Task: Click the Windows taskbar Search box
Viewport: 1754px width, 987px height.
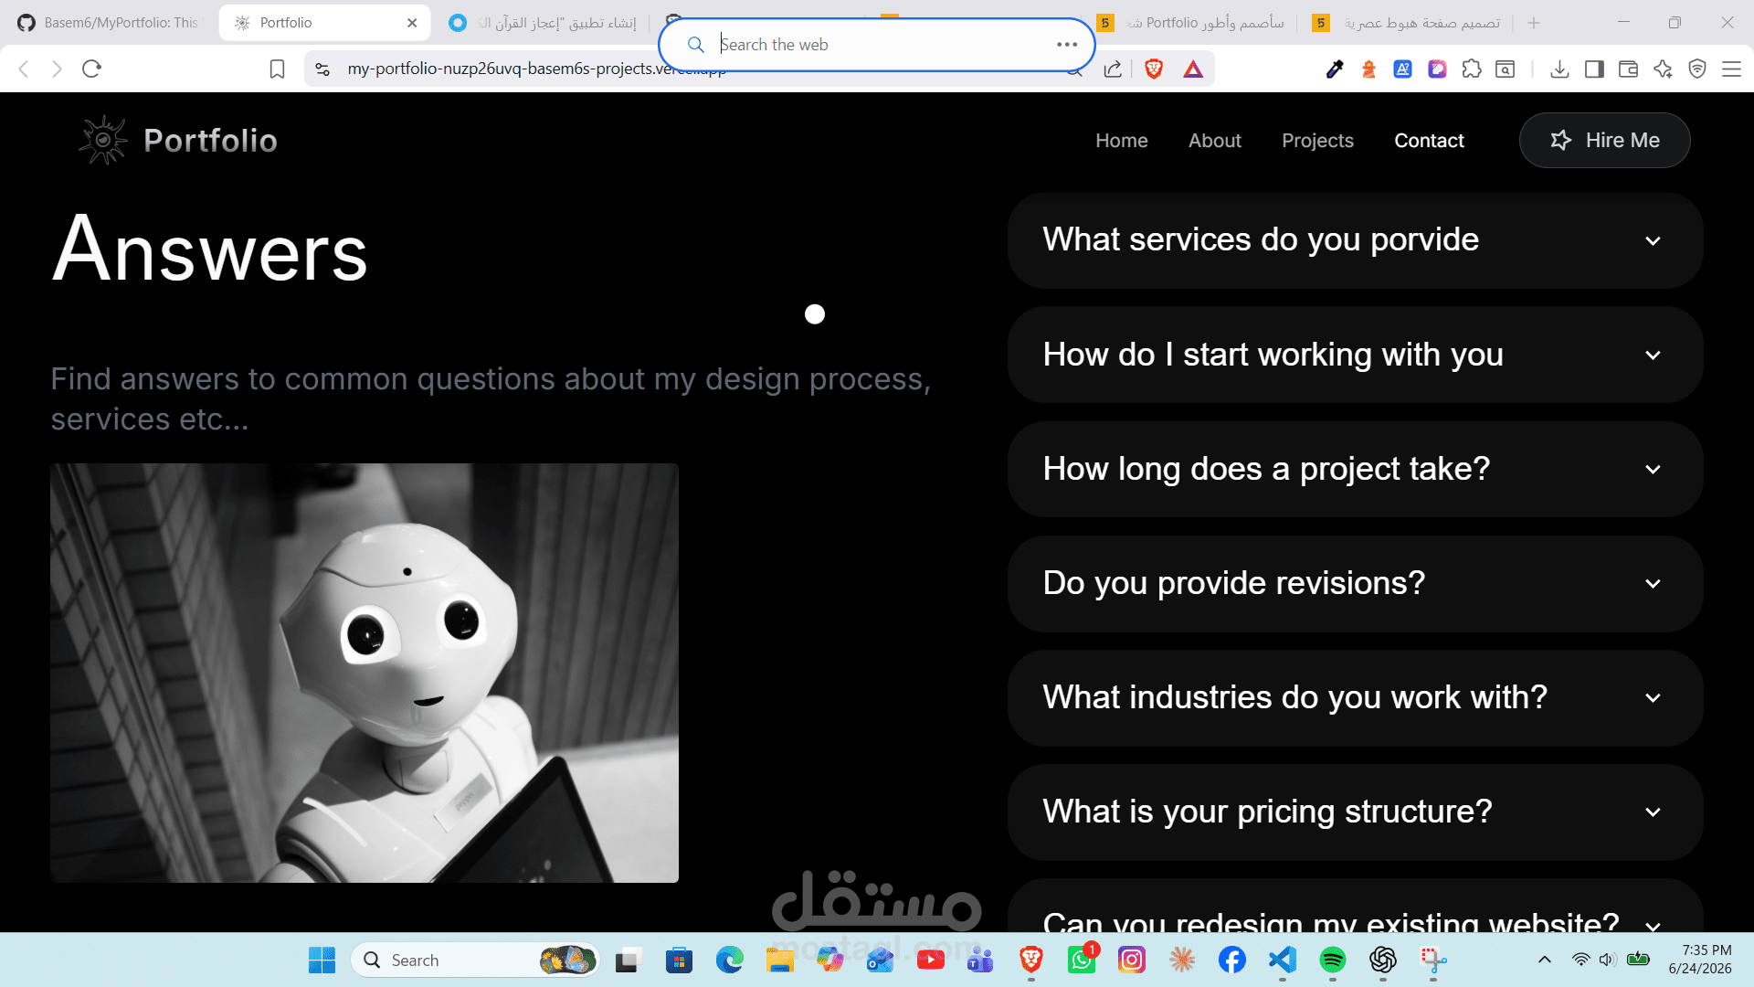Action: tap(475, 960)
